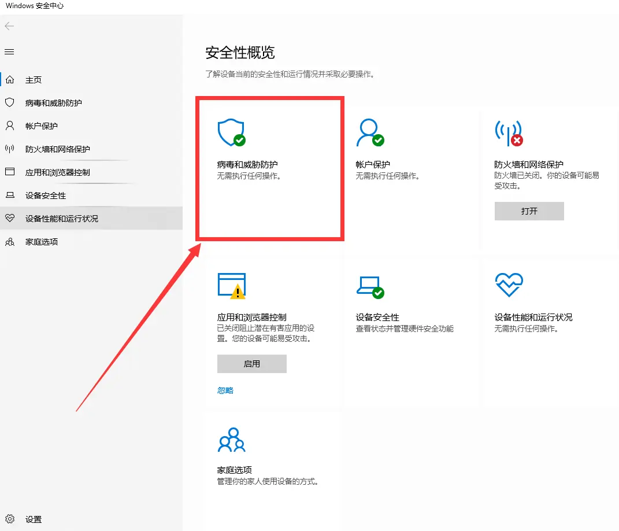This screenshot has width=619, height=531.
Task: Click the heart icon beside sidebar 设备性能和运行状况
Action: (x=10, y=218)
